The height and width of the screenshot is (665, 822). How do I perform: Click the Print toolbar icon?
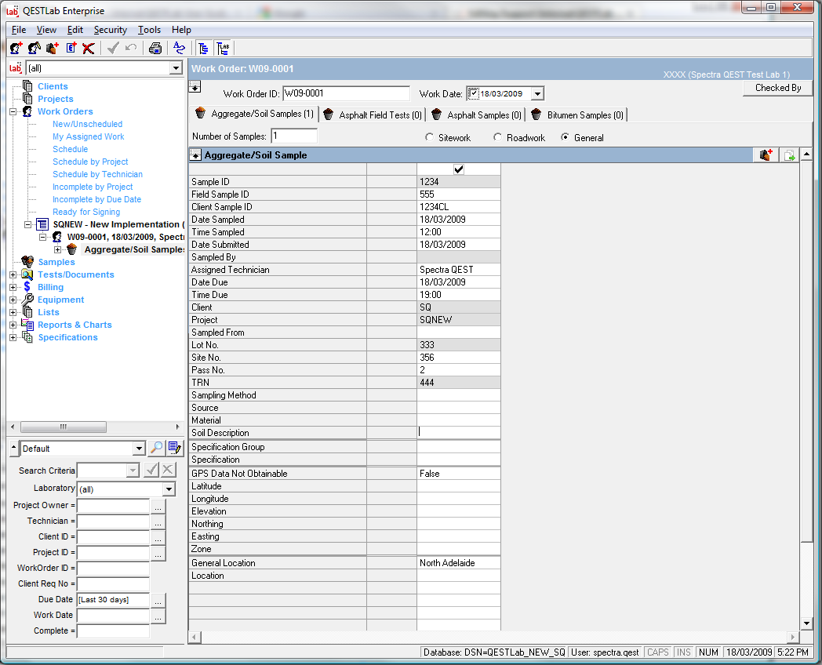[x=155, y=49]
